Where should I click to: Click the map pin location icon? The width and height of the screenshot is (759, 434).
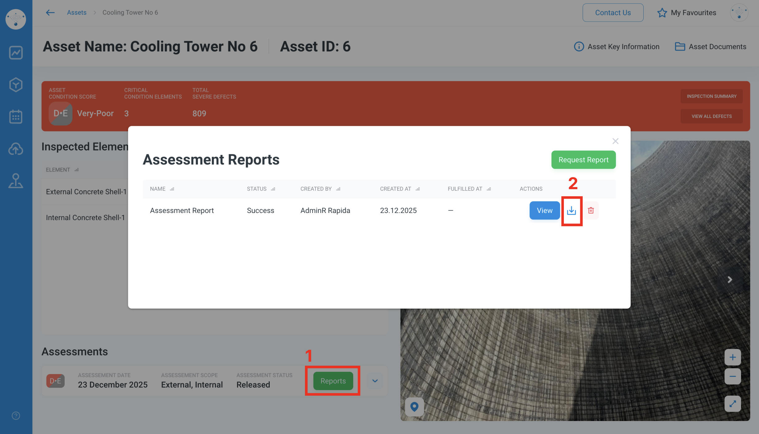click(x=414, y=406)
